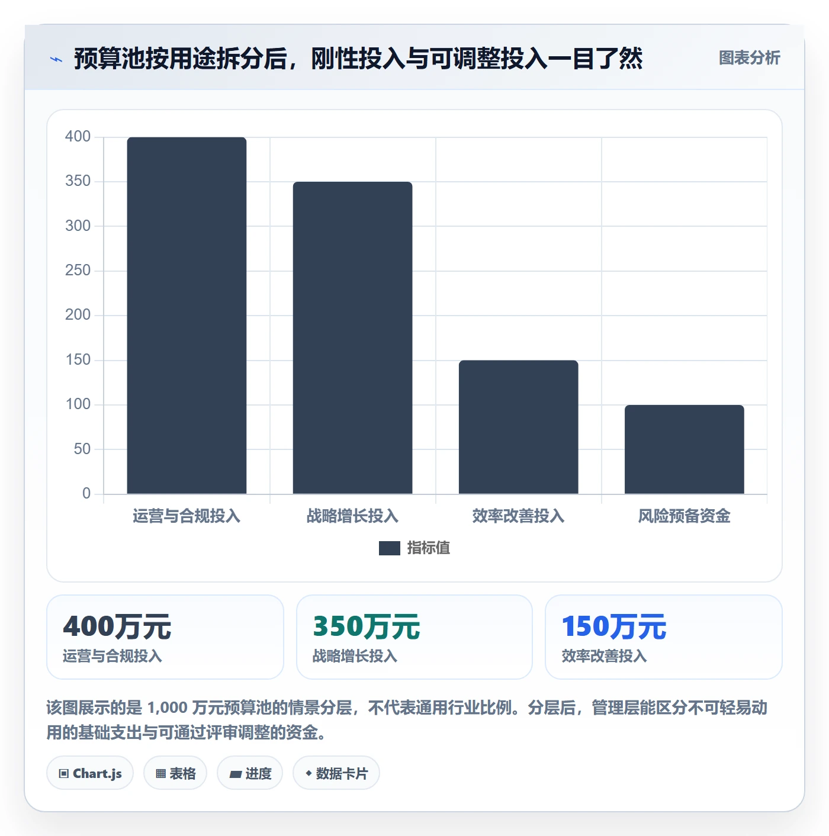Image resolution: width=829 pixels, height=836 pixels.
Task: Click the 数据卡片 tag chip
Action: (336, 773)
